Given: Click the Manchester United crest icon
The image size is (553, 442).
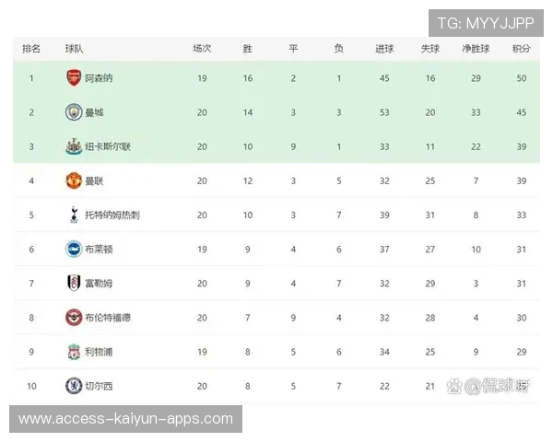Looking at the screenshot, I should pos(73,180).
